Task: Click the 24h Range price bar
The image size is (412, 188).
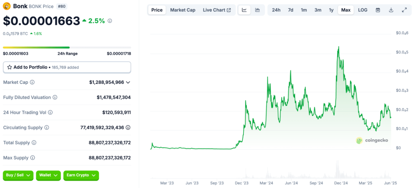Action: point(67,47)
